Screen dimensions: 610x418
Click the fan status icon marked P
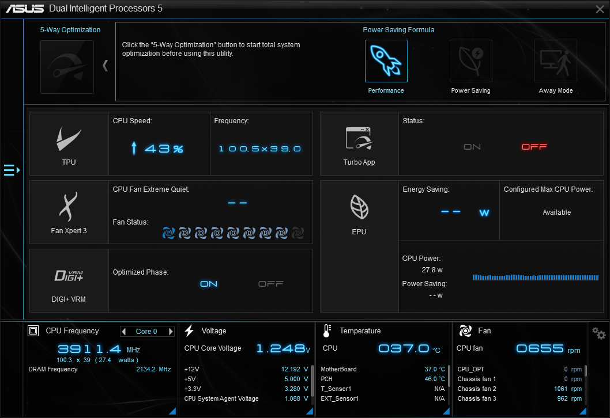[x=168, y=233]
